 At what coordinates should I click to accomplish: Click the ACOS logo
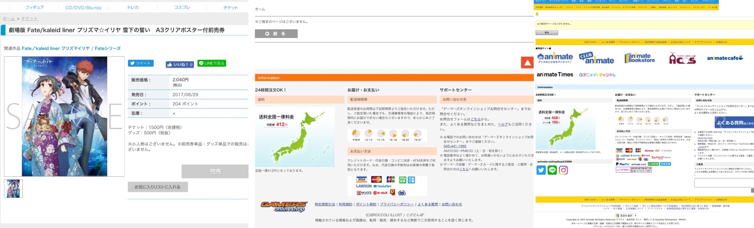pos(682,58)
